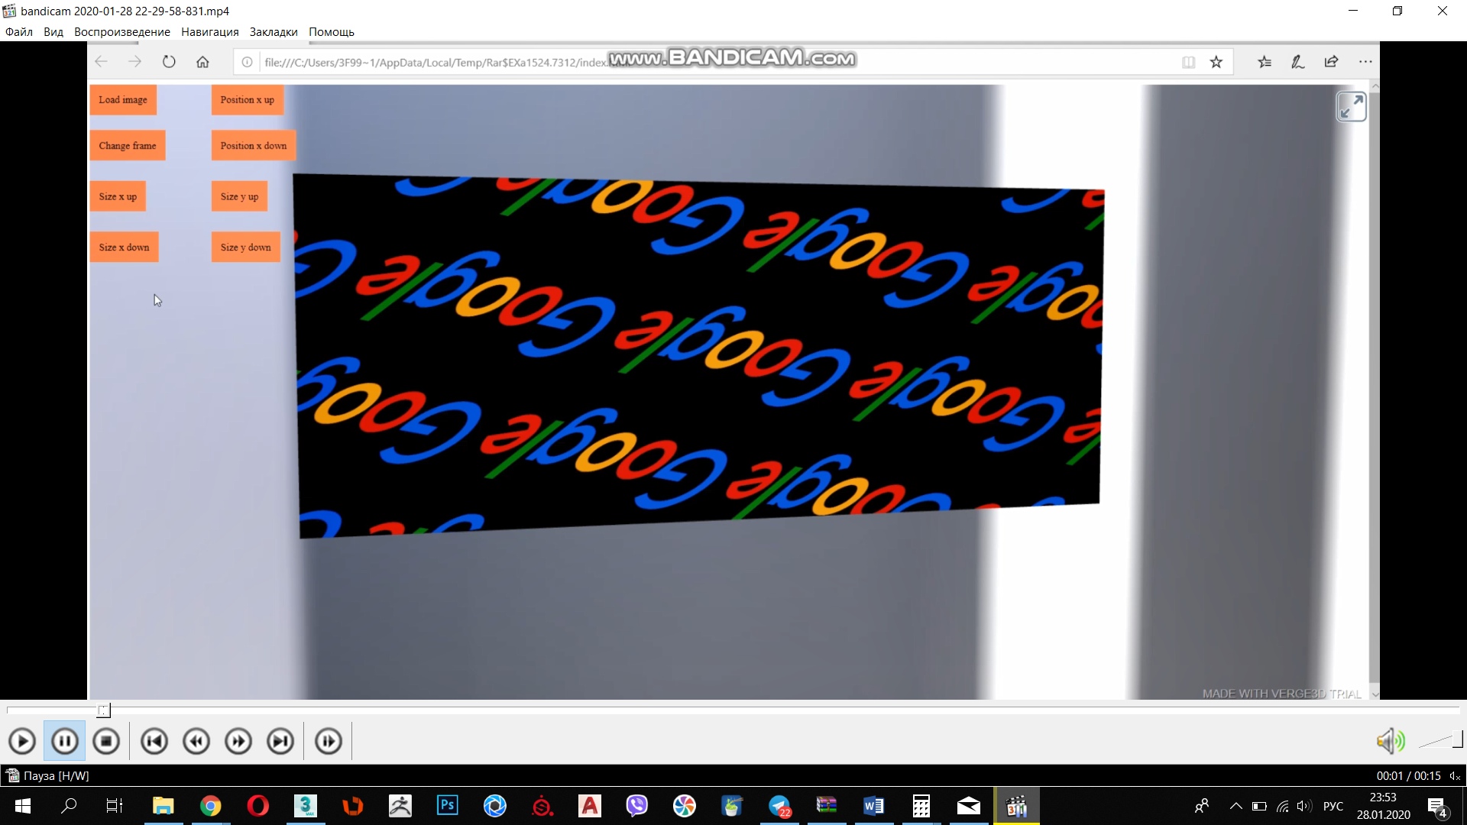Click the fast-forward (increase speed) button
The height and width of the screenshot is (825, 1467).
tap(238, 741)
